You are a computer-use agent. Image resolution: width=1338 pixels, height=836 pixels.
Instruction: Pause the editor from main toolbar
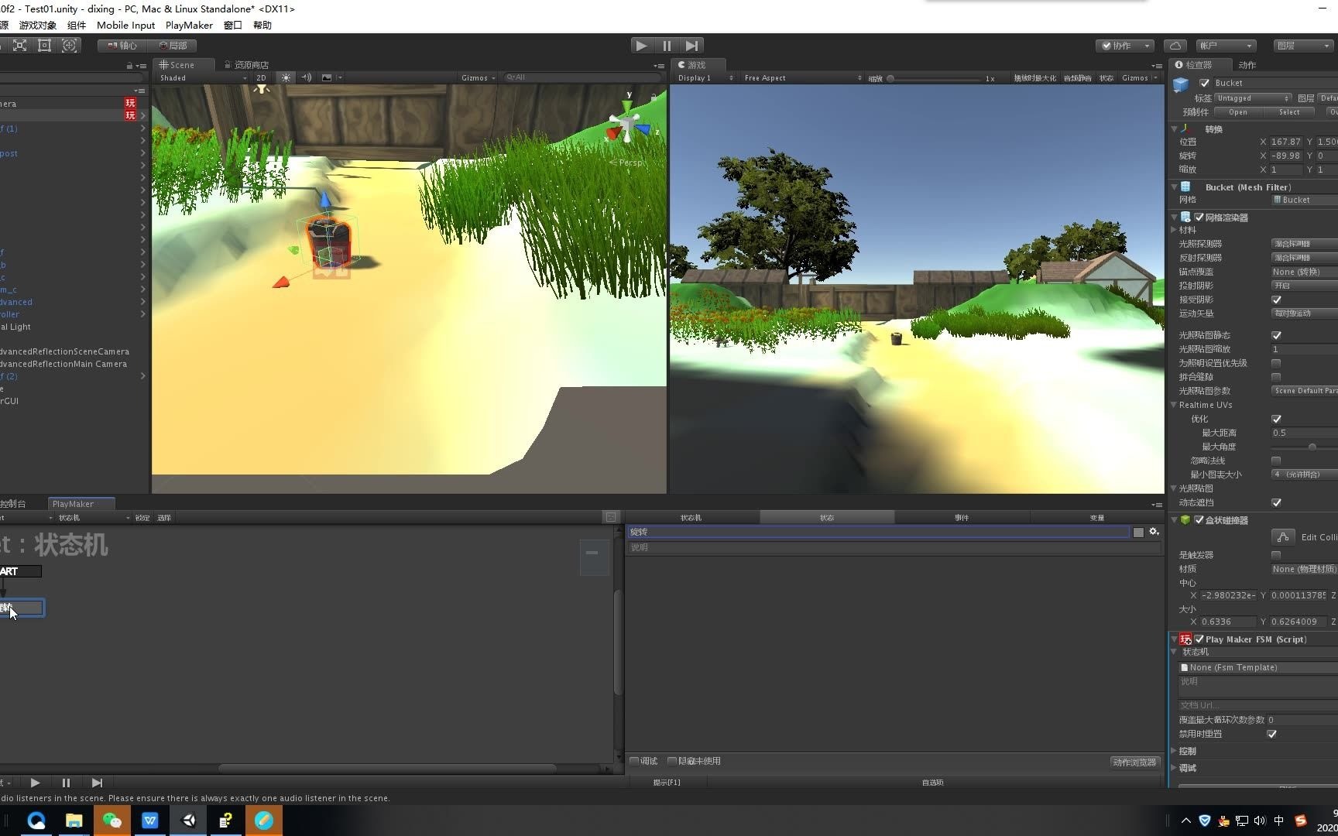[667, 46]
